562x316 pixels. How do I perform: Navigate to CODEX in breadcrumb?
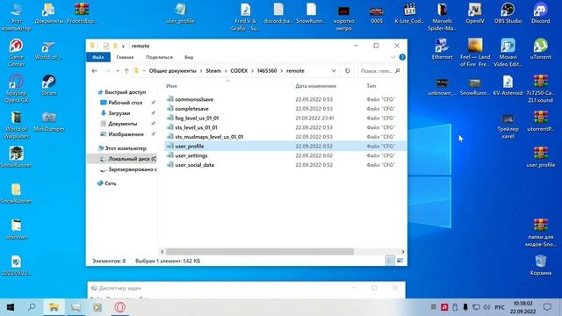tap(239, 71)
